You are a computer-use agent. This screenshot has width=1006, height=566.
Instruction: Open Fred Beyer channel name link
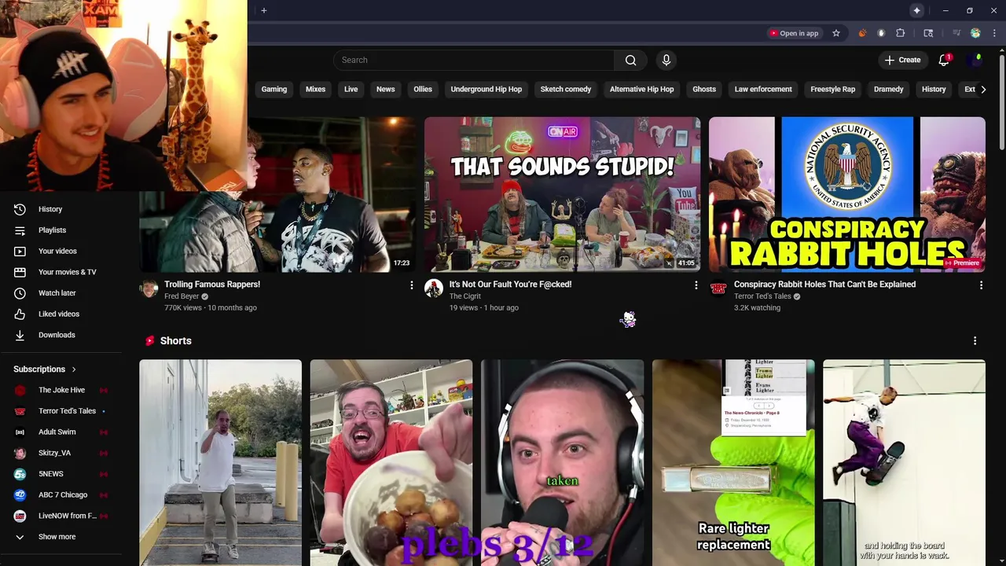click(182, 296)
